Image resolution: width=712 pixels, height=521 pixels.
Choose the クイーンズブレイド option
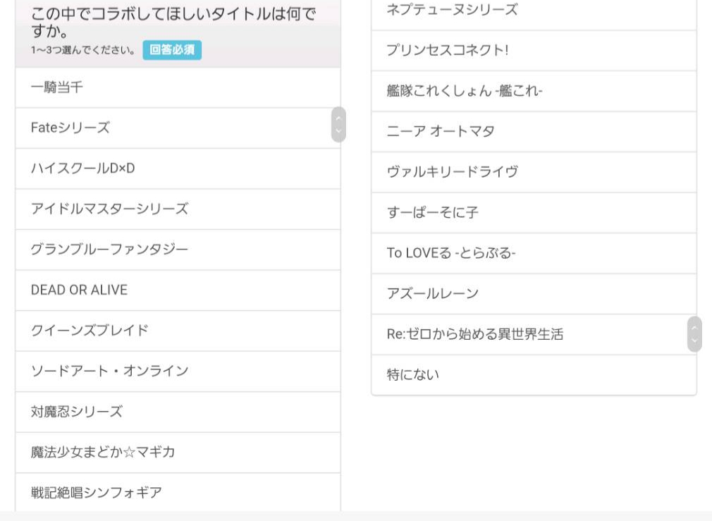(x=176, y=331)
